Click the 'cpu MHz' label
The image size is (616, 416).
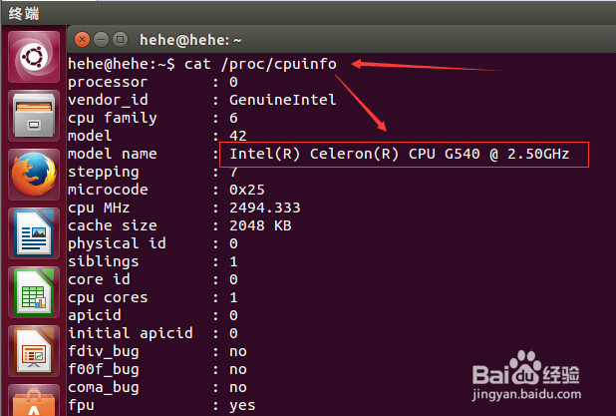(x=99, y=208)
